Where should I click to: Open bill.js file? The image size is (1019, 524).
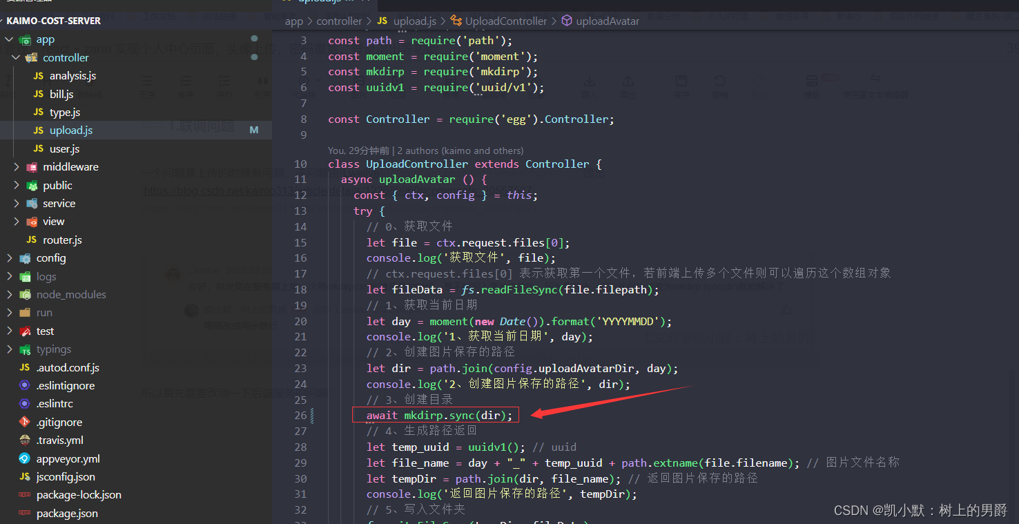pyautogui.click(x=61, y=94)
